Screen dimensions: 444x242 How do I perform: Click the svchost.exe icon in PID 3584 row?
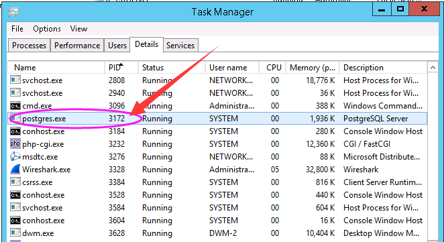pyautogui.click(x=15, y=207)
